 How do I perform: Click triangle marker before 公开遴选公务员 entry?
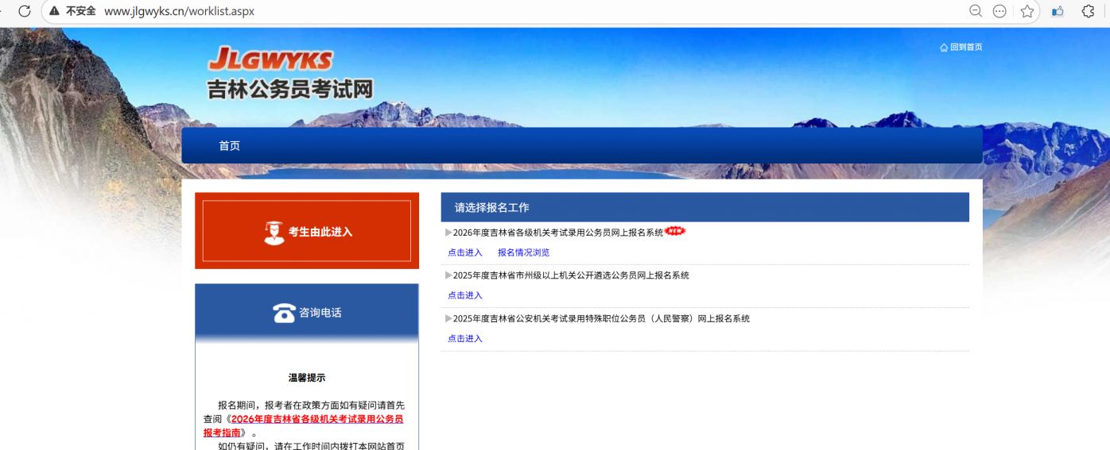click(x=448, y=275)
